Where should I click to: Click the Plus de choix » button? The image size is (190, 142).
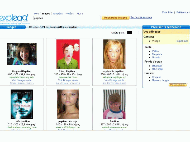(178, 85)
